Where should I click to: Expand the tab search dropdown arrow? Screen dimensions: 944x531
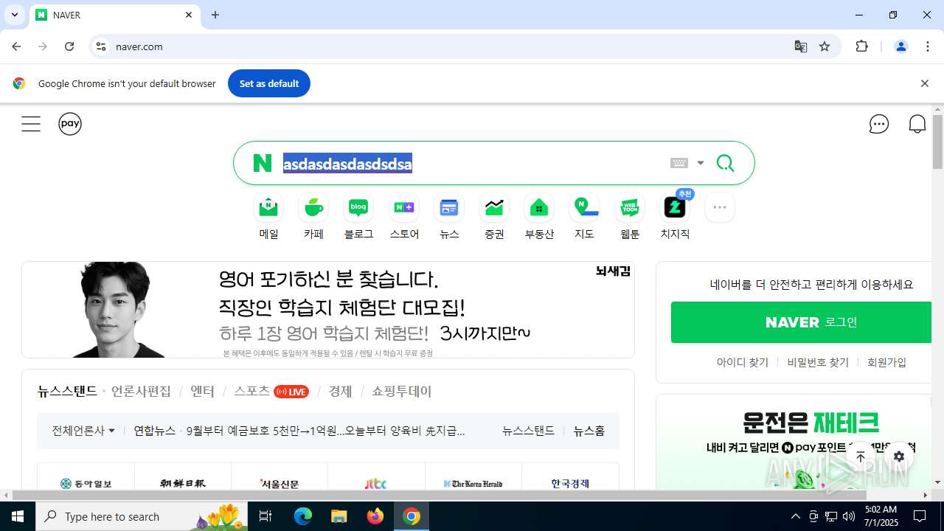tap(14, 15)
